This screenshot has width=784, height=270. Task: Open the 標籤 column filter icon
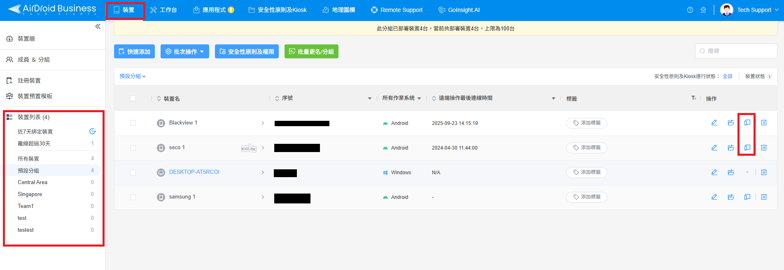point(694,98)
